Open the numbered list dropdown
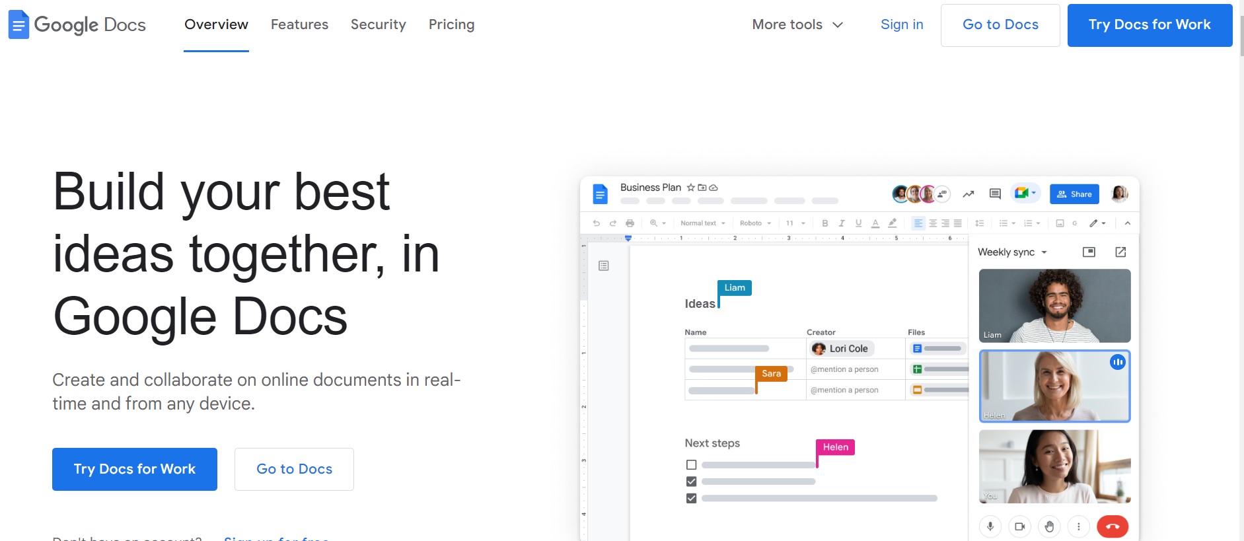 point(1032,223)
